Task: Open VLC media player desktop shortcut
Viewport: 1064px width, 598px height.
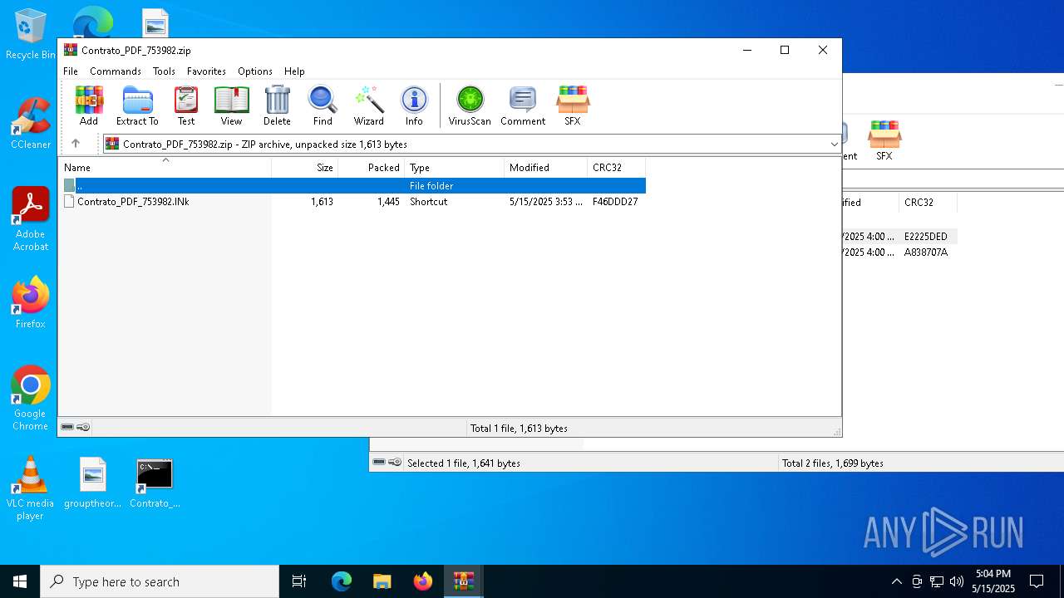Action: 31,488
